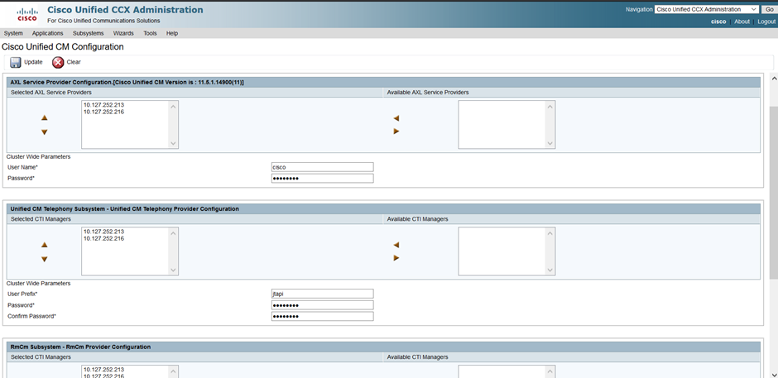Click the Clear button label
This screenshot has width=778, height=378.
[x=74, y=63]
